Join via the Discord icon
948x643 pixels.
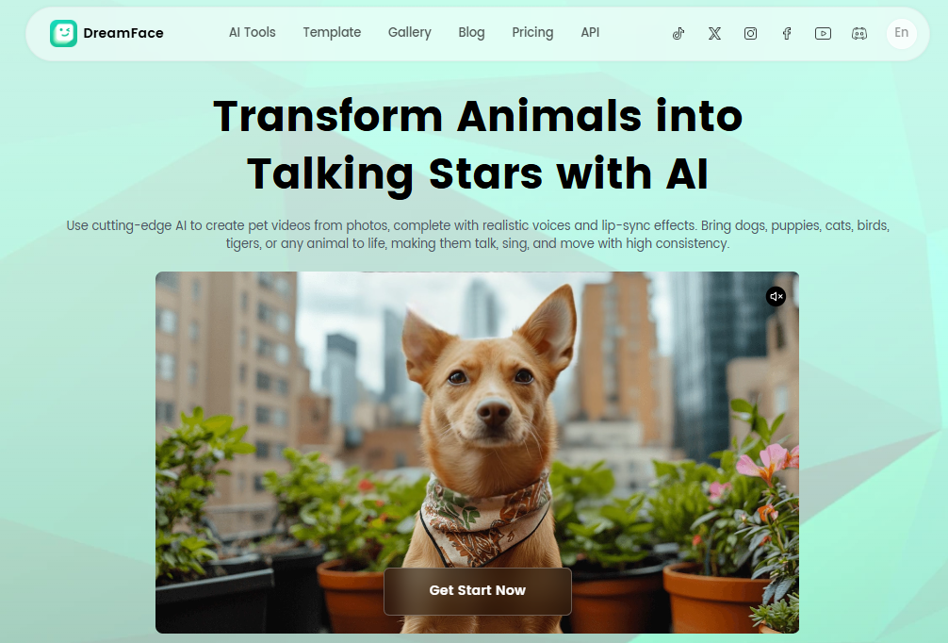(859, 33)
